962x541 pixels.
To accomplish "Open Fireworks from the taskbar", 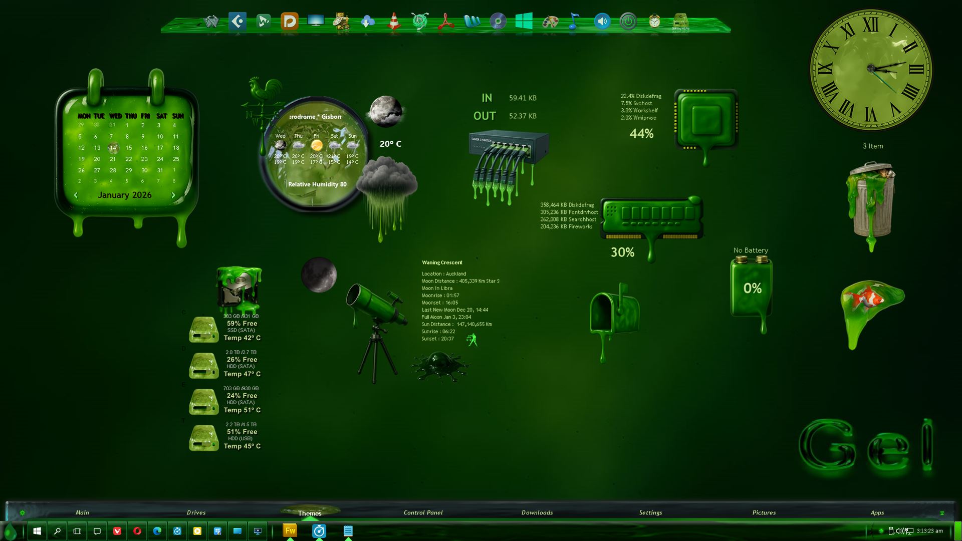I will point(290,531).
